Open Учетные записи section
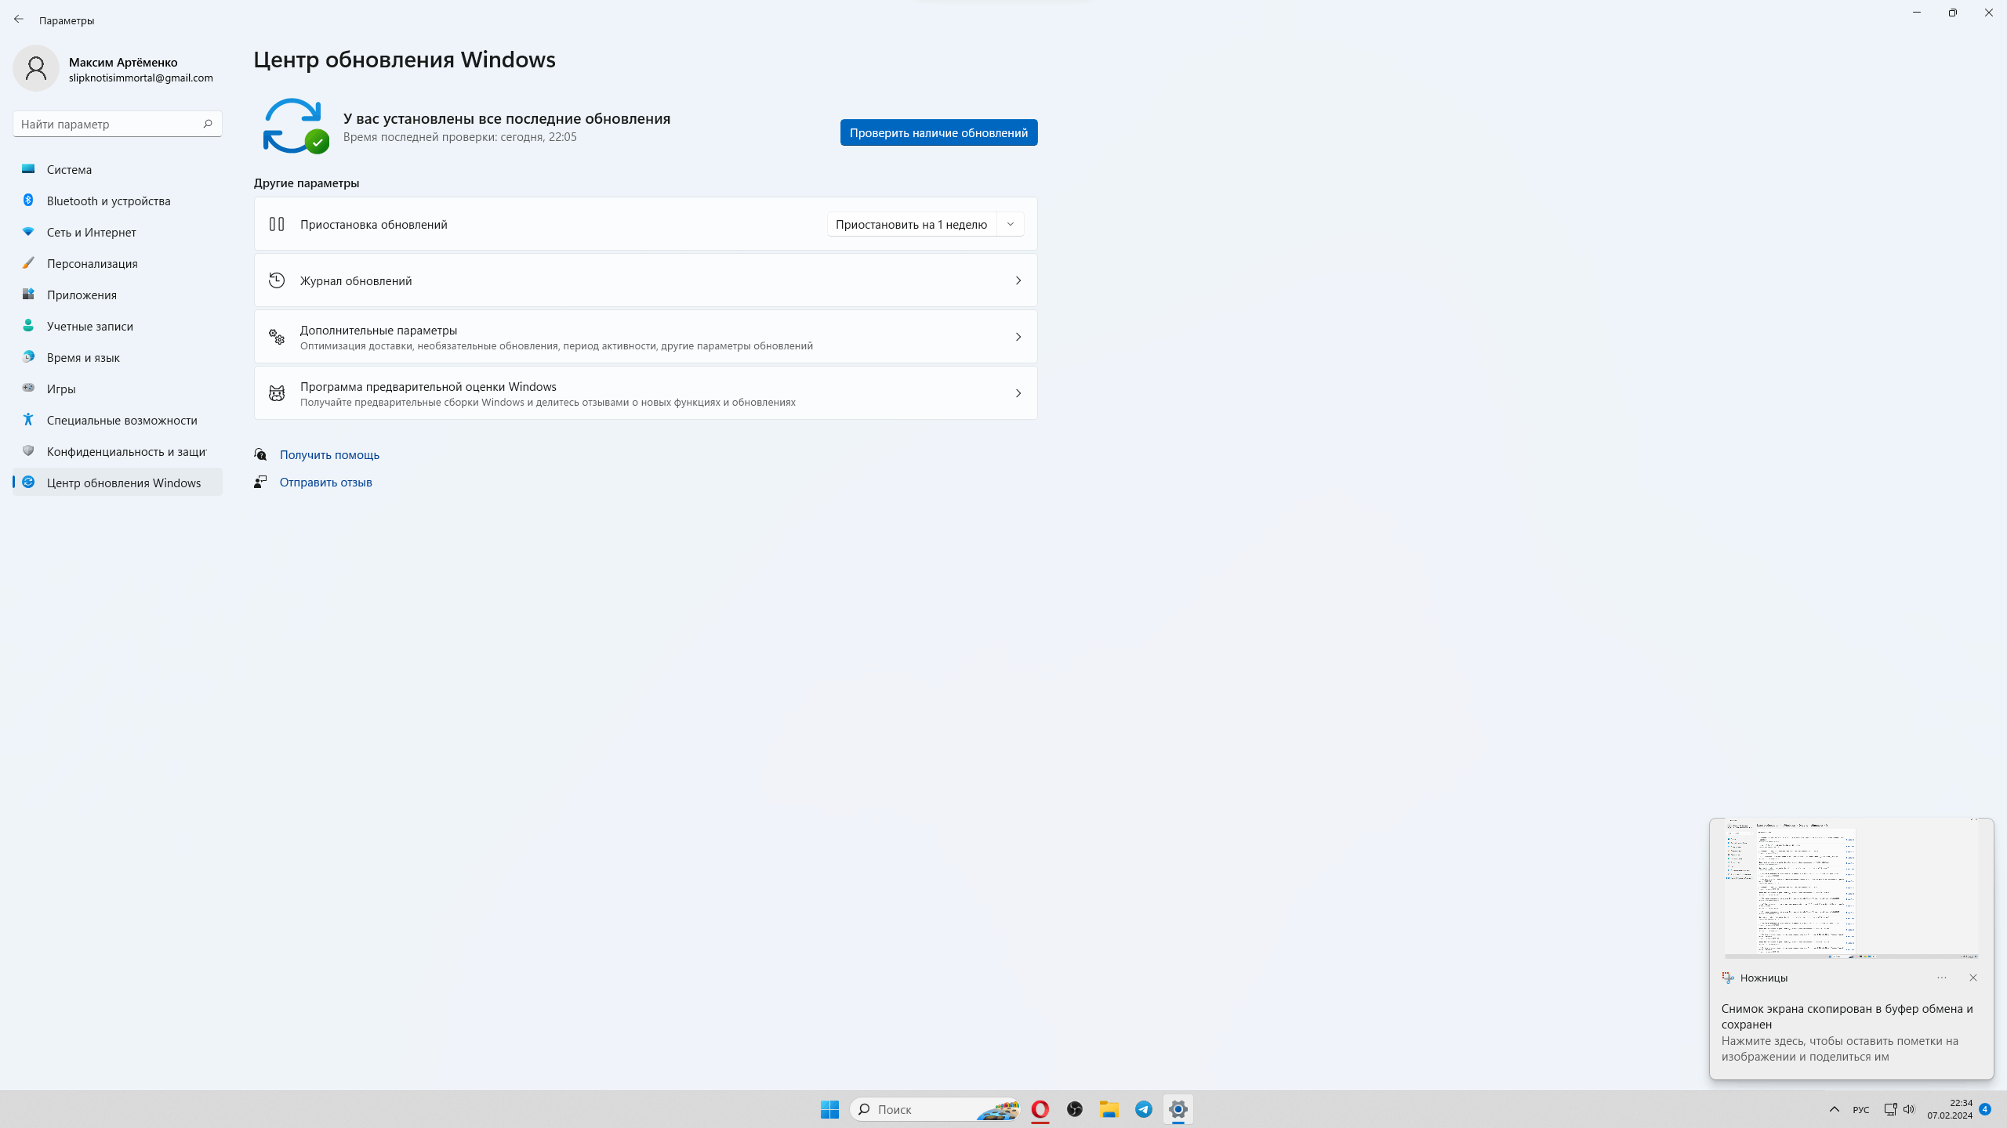The width and height of the screenshot is (2007, 1128). click(x=118, y=326)
